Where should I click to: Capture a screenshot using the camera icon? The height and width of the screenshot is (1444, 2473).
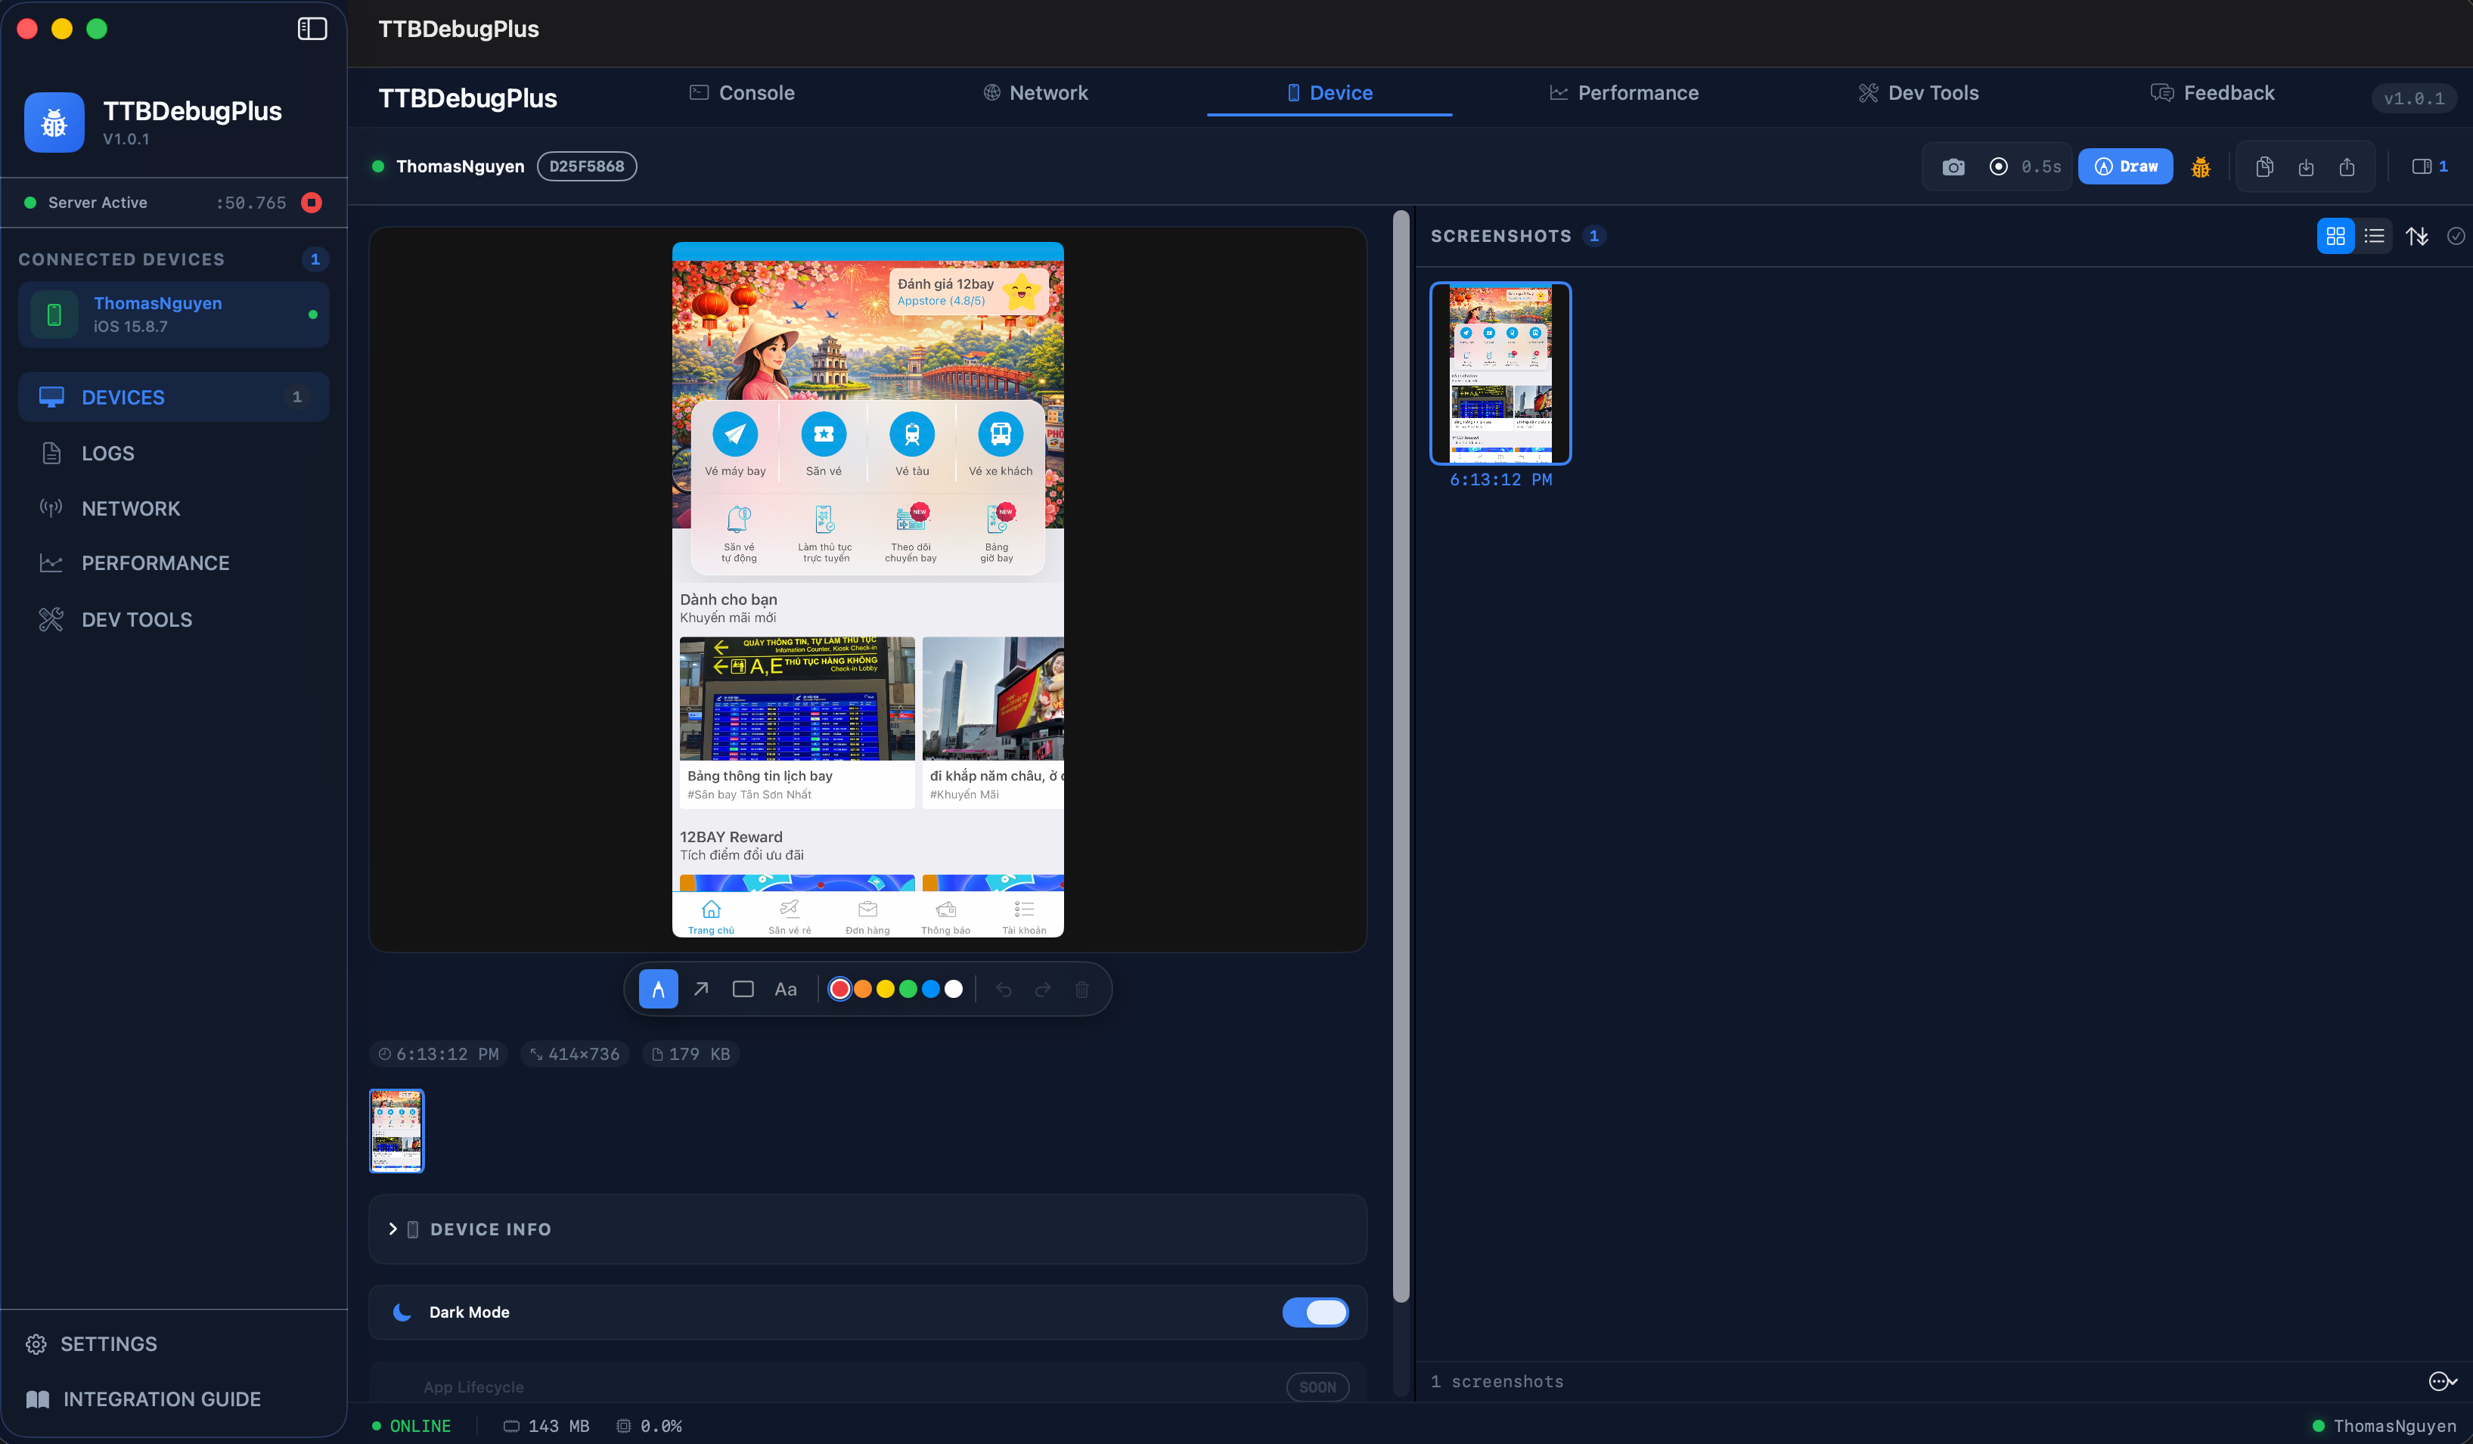tap(1953, 167)
